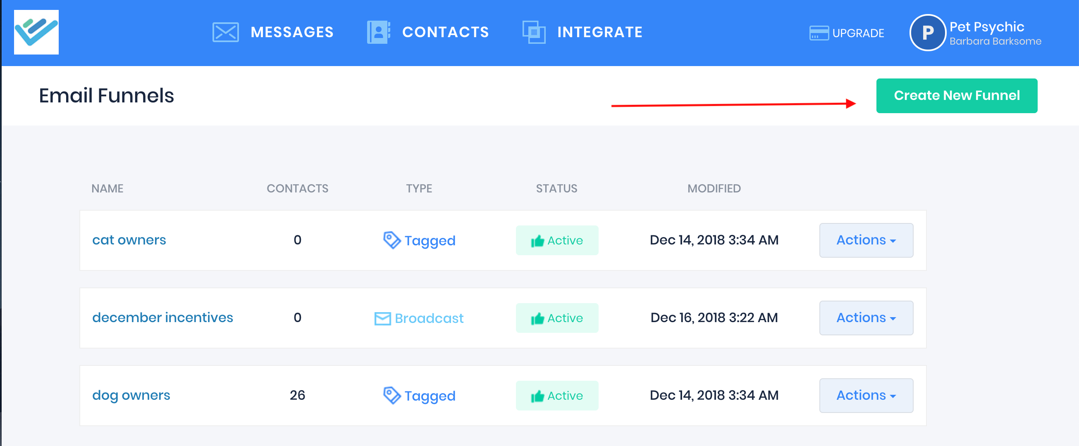Click the Pet Psychic account name
Image resolution: width=1079 pixels, height=446 pixels.
pos(986,27)
